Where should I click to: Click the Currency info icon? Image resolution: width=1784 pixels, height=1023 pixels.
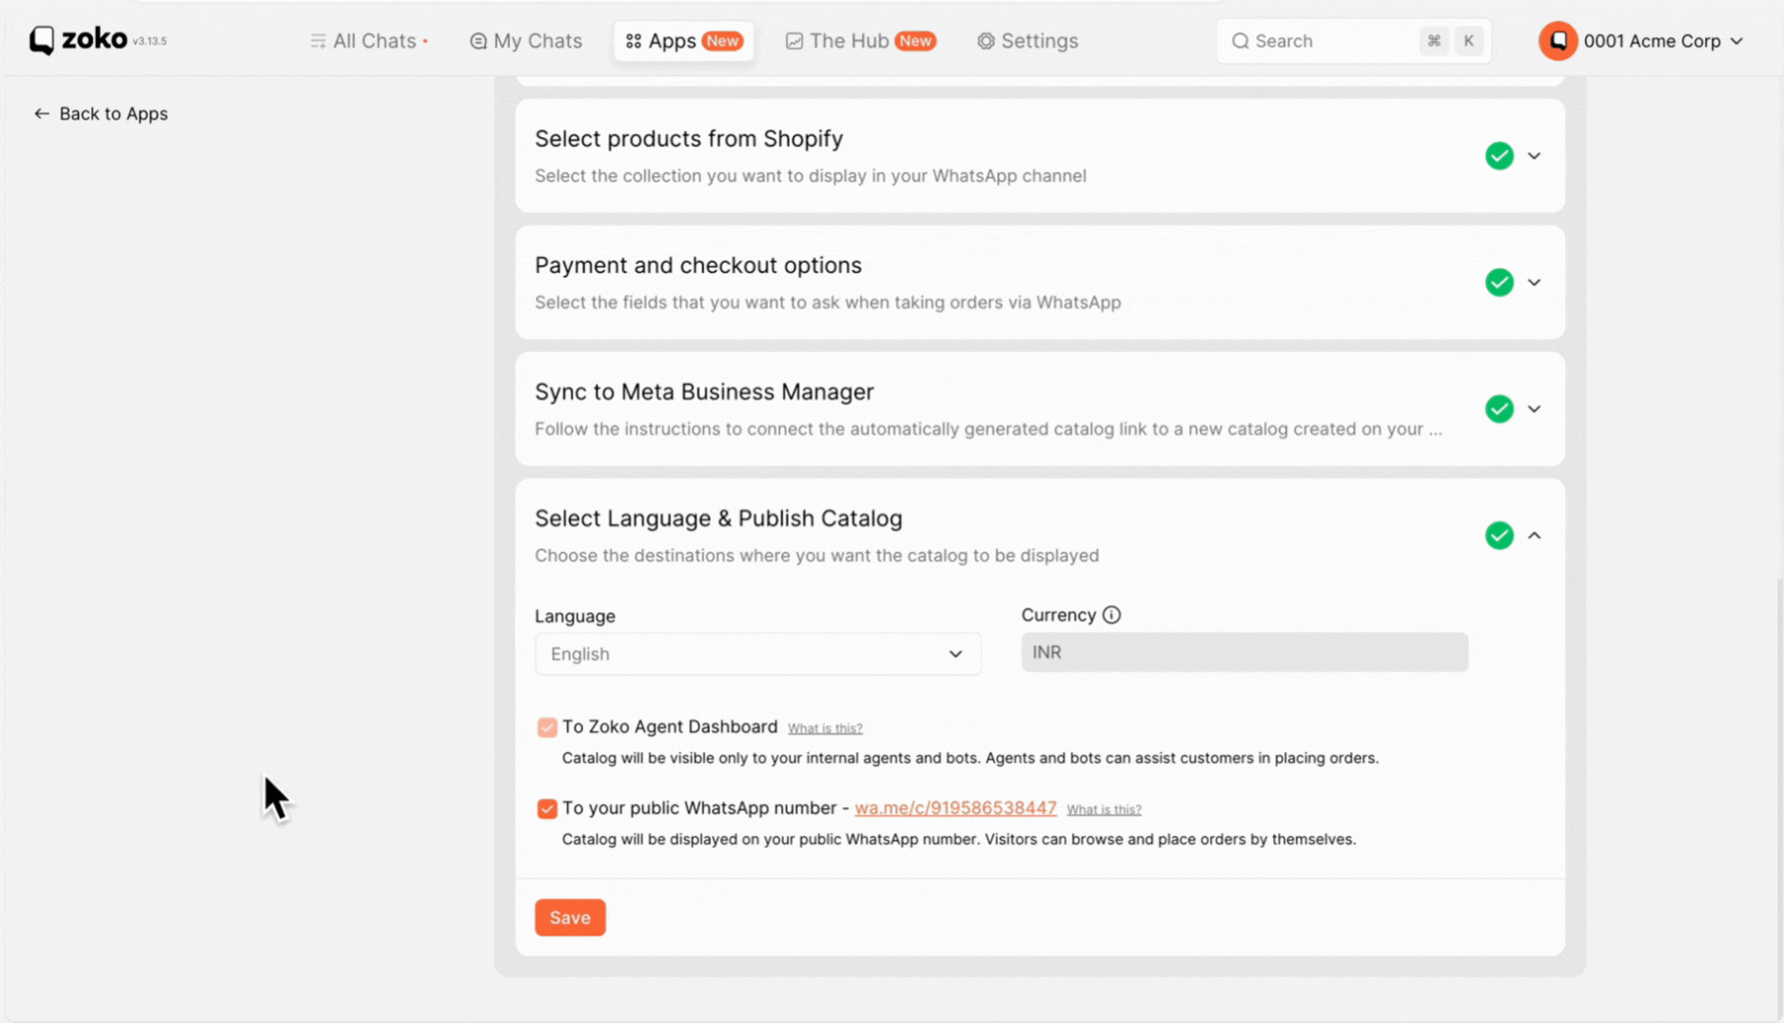click(1111, 615)
